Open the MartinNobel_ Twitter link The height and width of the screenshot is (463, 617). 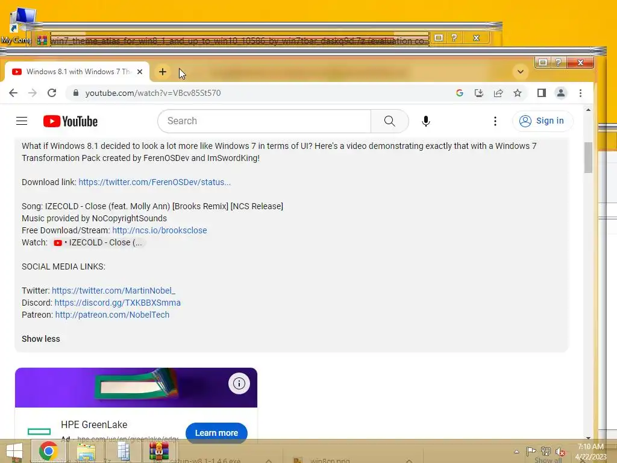tap(113, 291)
